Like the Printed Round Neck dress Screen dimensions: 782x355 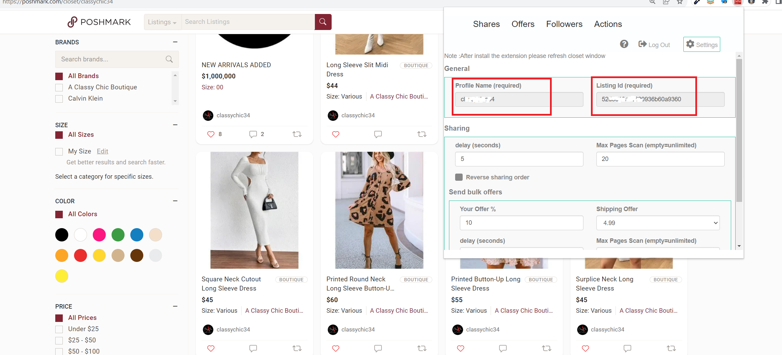click(x=336, y=349)
